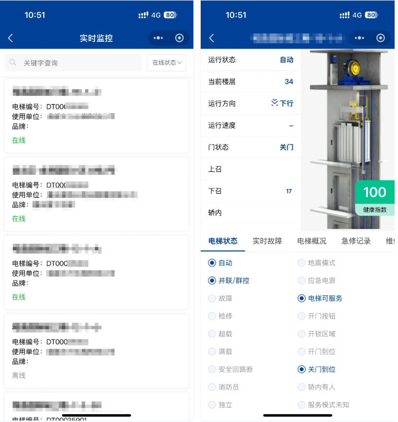Select the 故障 radio option
The image size is (398, 422).
click(x=212, y=299)
